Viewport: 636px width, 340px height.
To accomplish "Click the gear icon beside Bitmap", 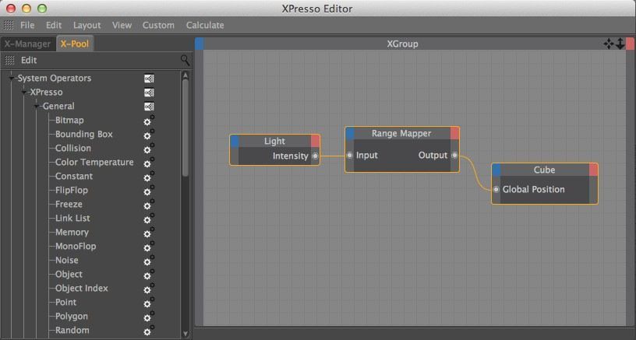I will coord(149,121).
